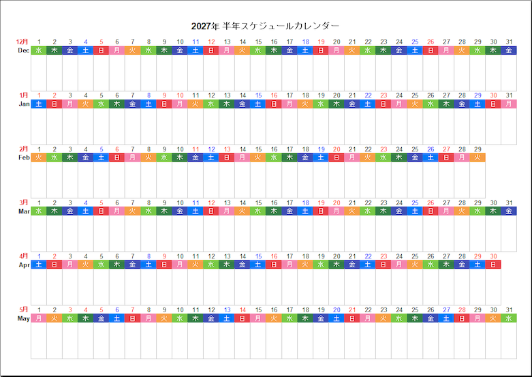Select day number 29 in Apr row
Viewport: 532px width, 377px height.
tap(478, 256)
